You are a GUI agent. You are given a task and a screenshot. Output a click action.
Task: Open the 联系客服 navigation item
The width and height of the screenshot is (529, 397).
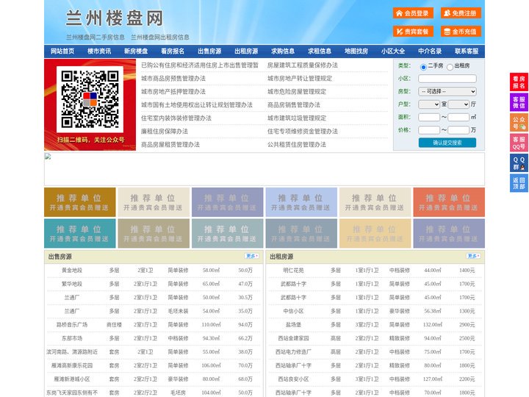tap(467, 51)
